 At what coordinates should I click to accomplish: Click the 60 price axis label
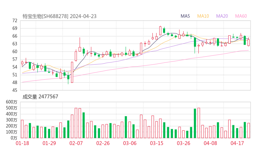15,51
